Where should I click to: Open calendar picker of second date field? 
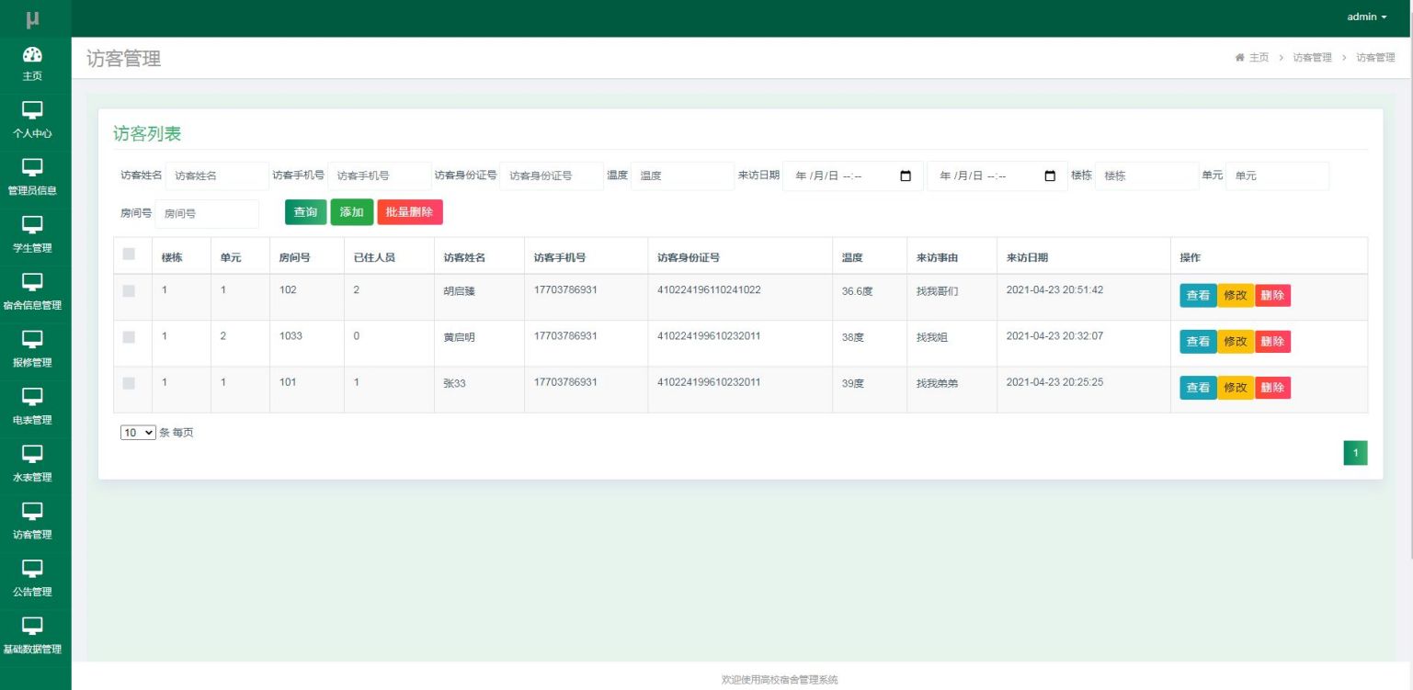point(1050,175)
